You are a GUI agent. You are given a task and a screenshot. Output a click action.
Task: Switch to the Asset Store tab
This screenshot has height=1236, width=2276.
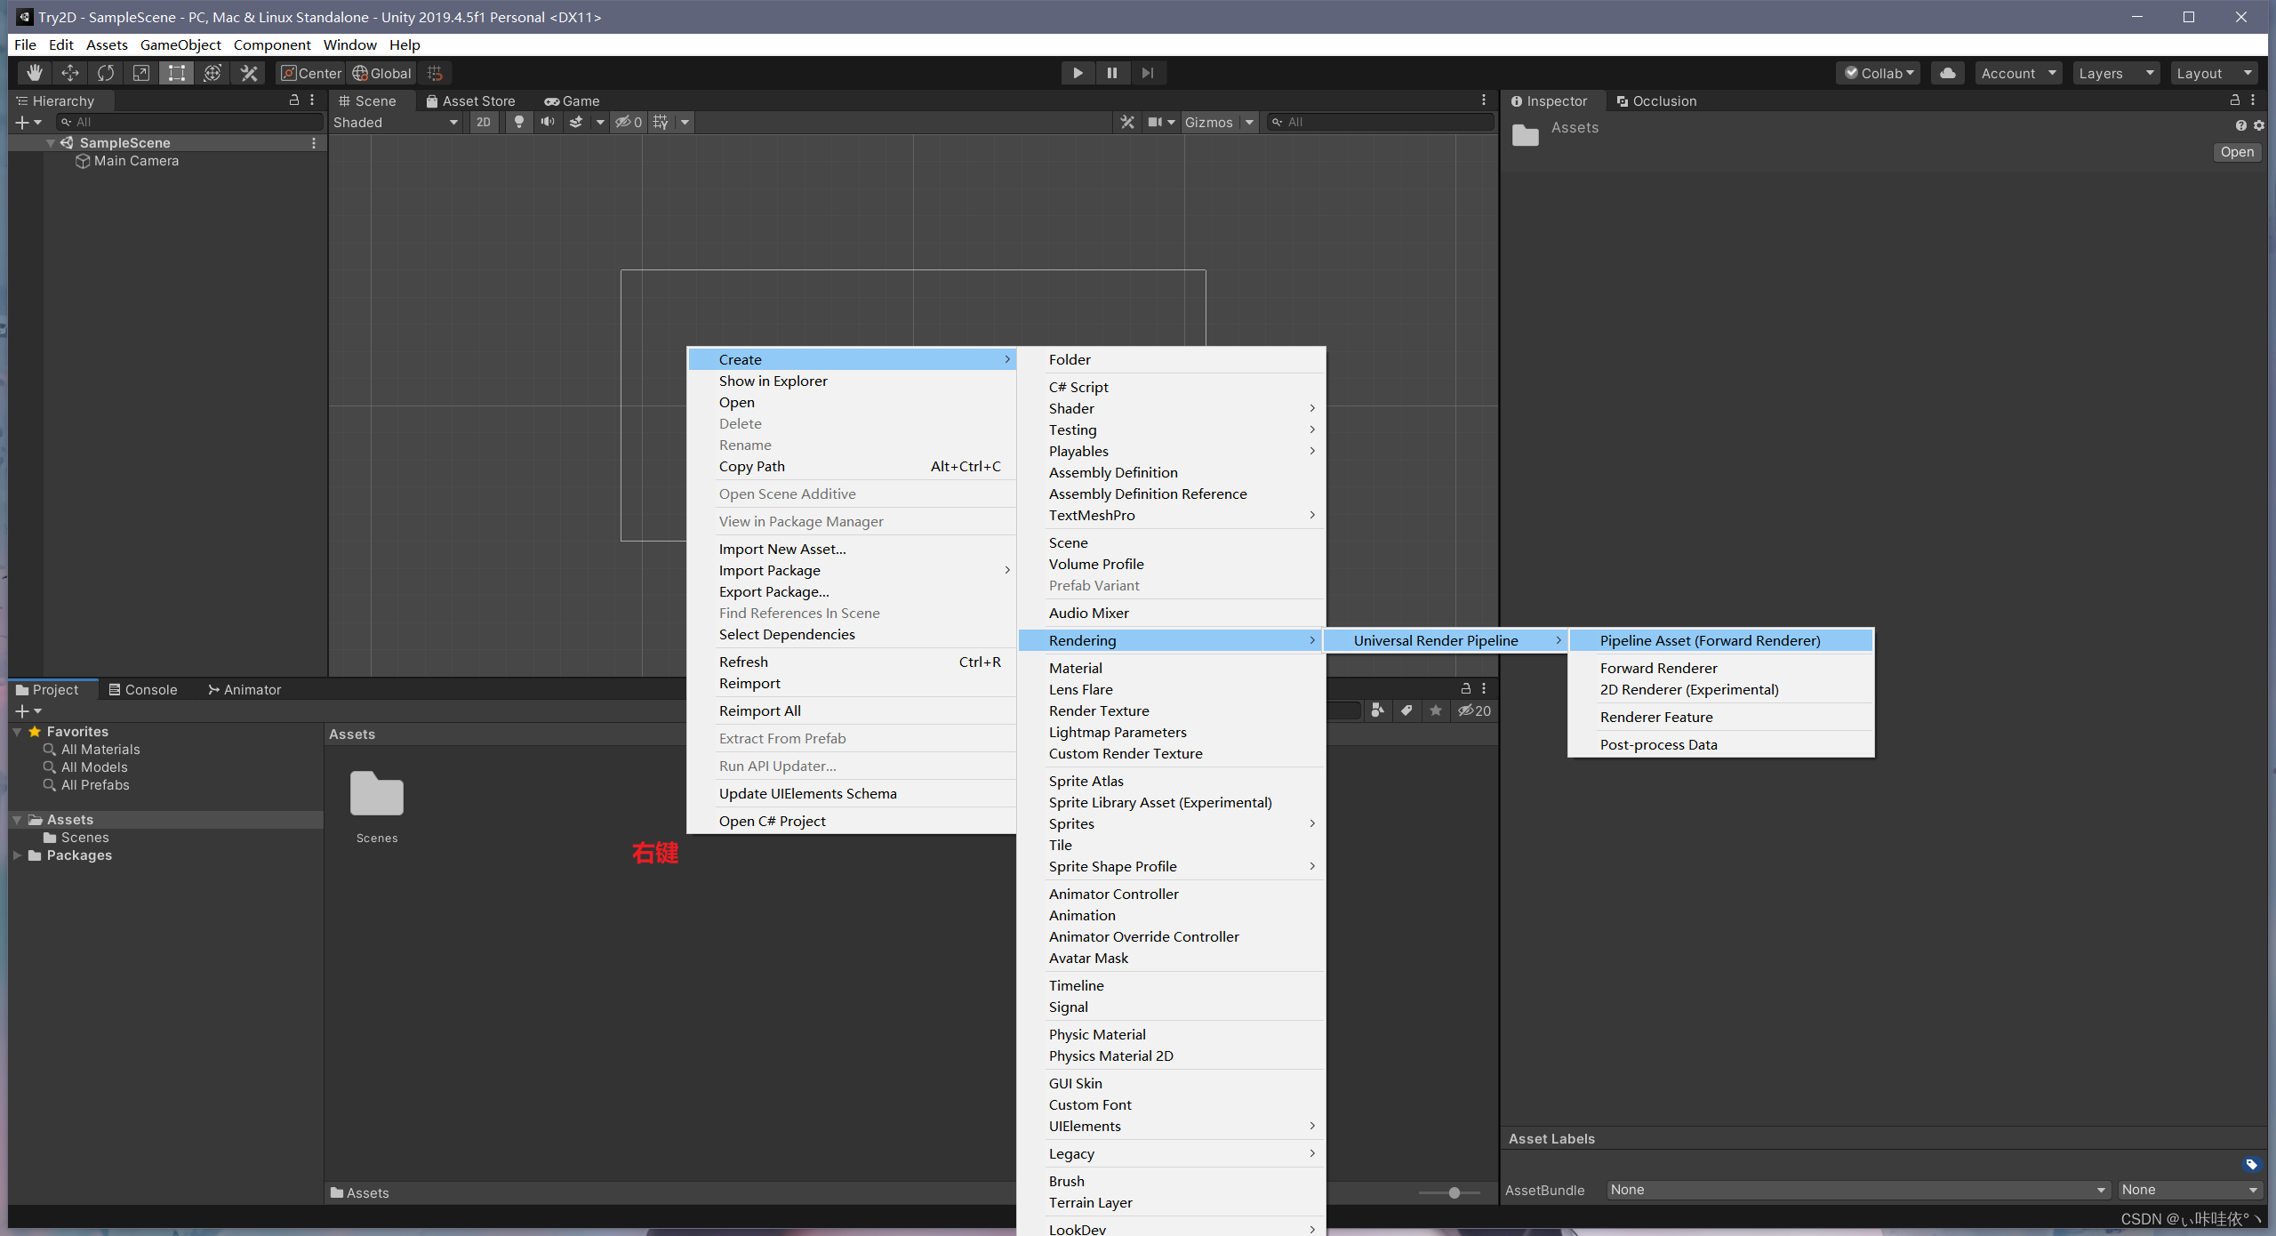pos(470,101)
